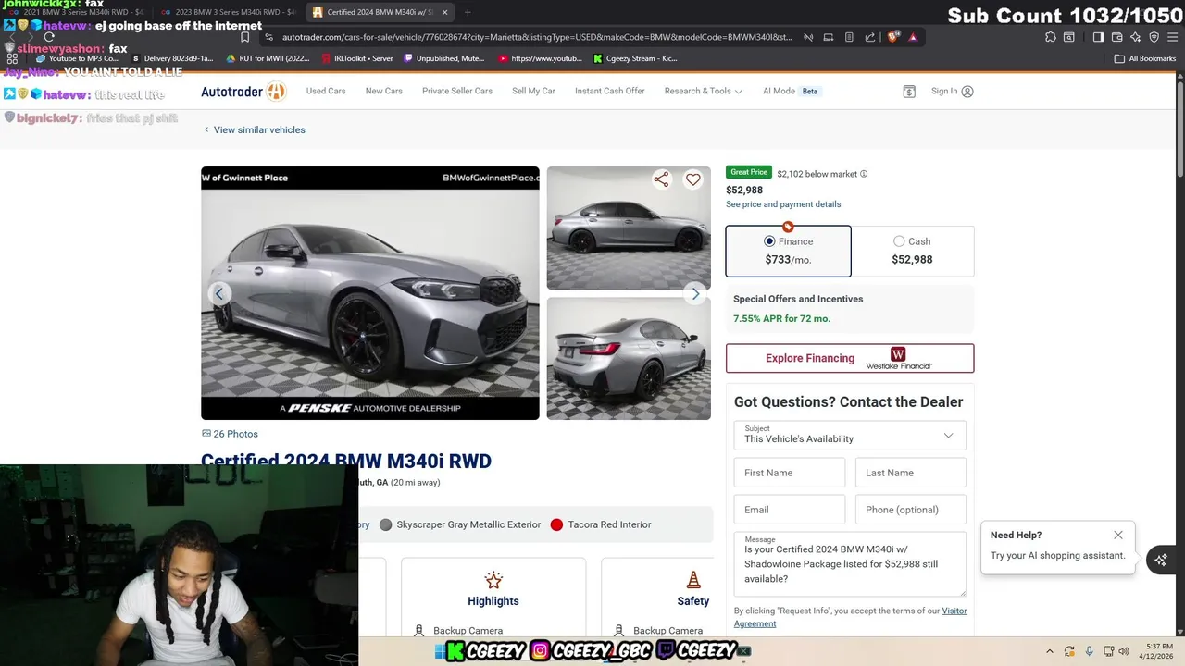Select the Cash payment option
Viewport: 1185px width, 666px height.
912,251
